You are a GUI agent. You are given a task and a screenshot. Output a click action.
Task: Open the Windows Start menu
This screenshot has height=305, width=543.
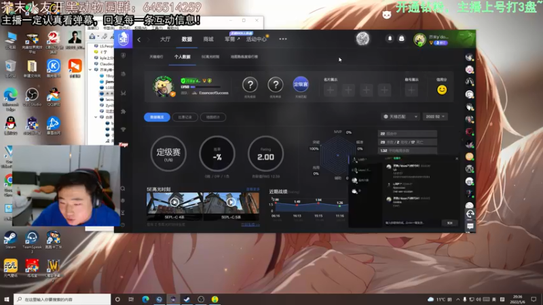tap(7, 299)
